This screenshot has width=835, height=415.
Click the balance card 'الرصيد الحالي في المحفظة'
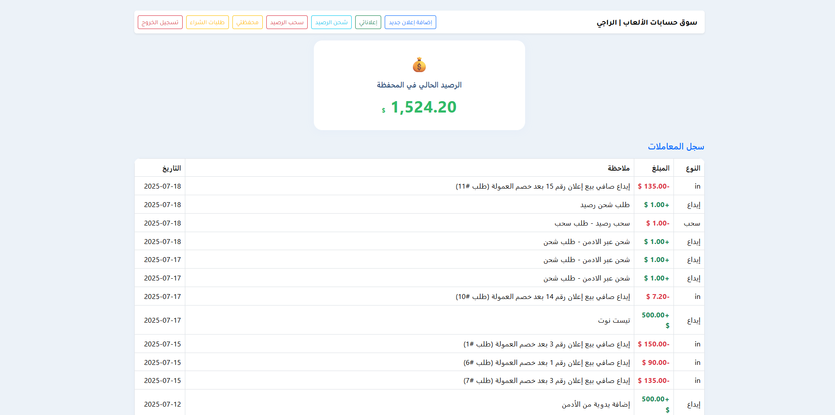[x=419, y=85]
